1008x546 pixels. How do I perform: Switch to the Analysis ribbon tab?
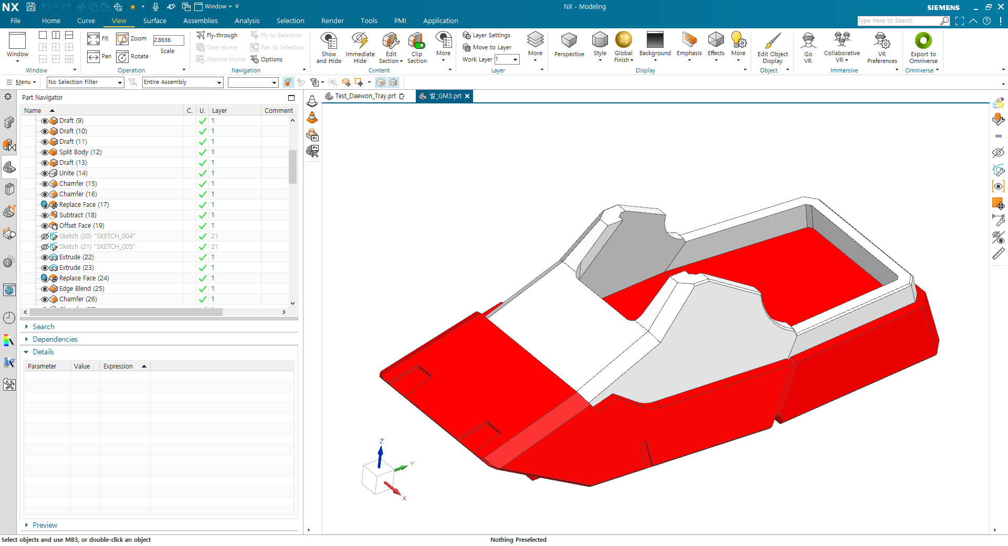(x=247, y=21)
